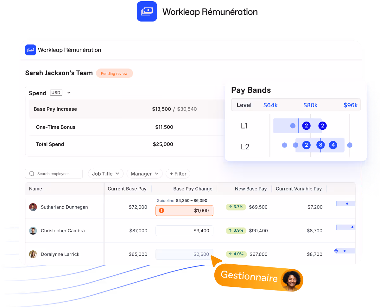
Task: Click Christopher Cambra's avatar
Action: 33,231
